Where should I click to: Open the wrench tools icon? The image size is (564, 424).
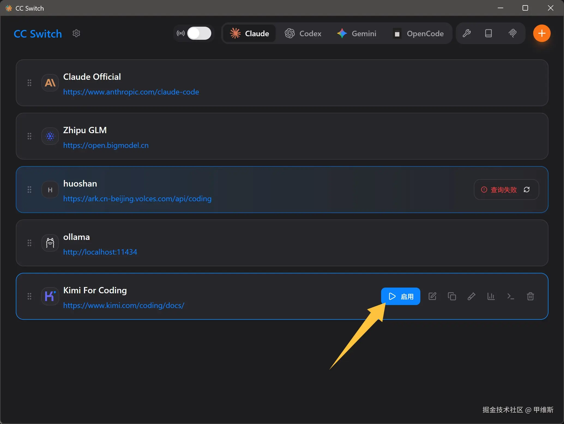pos(466,33)
